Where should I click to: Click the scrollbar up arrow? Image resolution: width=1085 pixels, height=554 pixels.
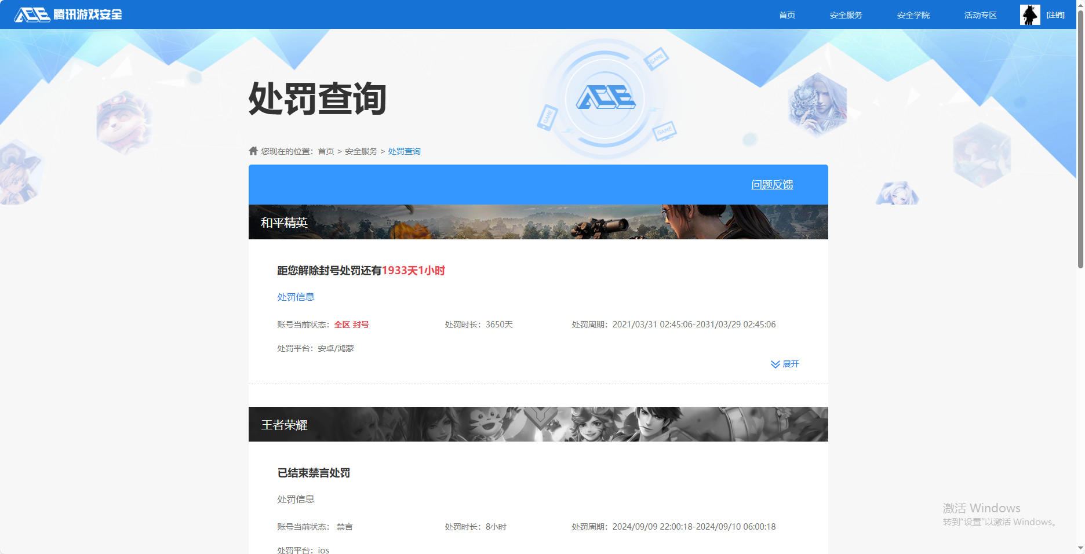[x=1080, y=5]
